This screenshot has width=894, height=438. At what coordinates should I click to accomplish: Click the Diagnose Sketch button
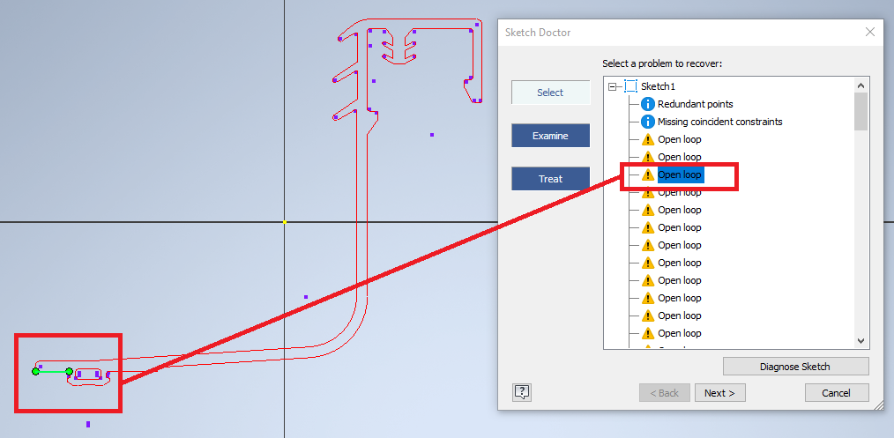pyautogui.click(x=795, y=367)
